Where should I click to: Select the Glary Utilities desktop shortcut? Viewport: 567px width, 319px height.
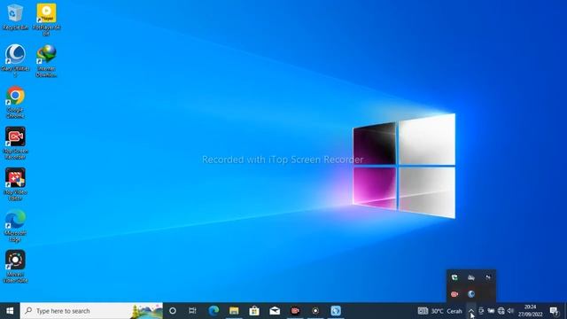pyautogui.click(x=15, y=60)
